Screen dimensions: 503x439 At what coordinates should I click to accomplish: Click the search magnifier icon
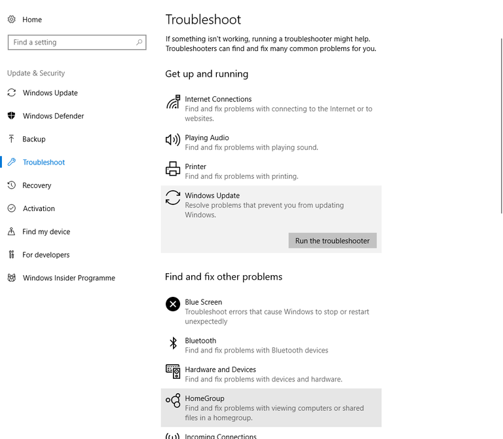139,43
